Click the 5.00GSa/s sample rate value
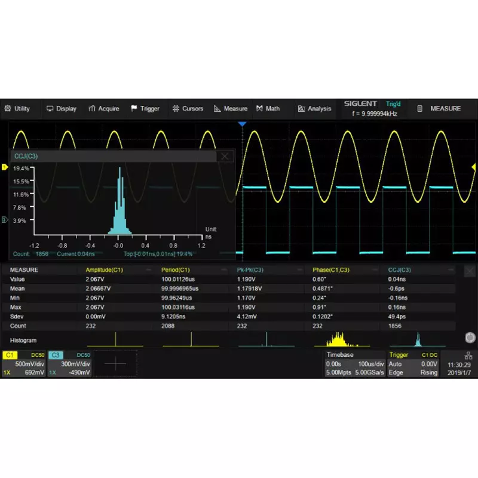Viewport: 478px width, 478px height. coord(369,372)
